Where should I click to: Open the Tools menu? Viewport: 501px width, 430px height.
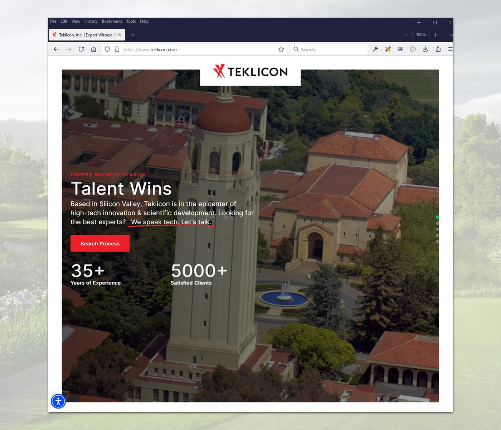[131, 21]
